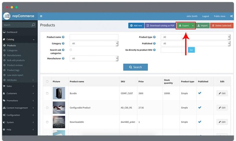Click the Configuration gears icon in sidebar
The height and width of the screenshot is (141, 236).
tap(4, 115)
